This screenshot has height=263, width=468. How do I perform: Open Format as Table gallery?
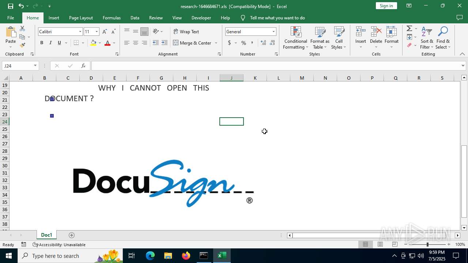[320, 38]
